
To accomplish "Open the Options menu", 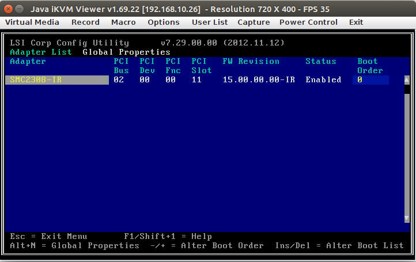I will pyautogui.click(x=164, y=22).
